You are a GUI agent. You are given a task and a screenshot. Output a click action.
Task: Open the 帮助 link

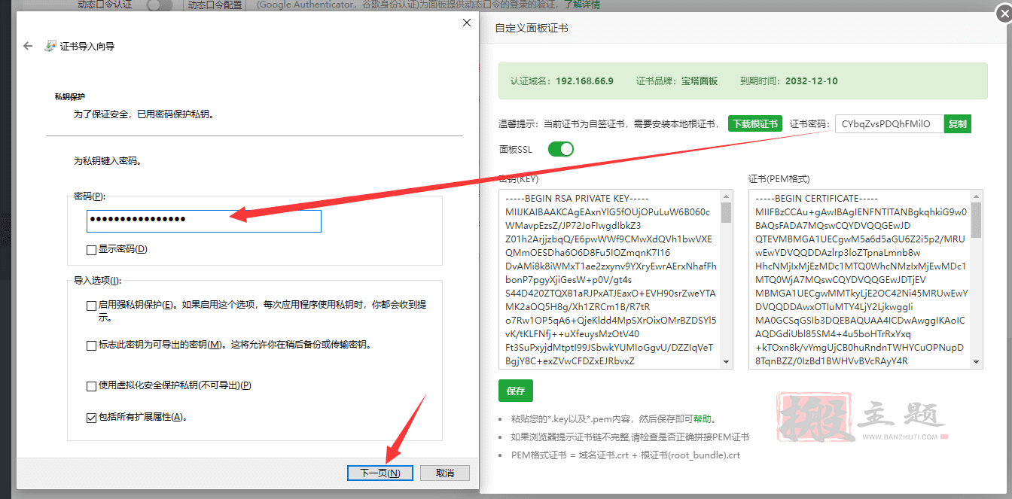(x=702, y=419)
